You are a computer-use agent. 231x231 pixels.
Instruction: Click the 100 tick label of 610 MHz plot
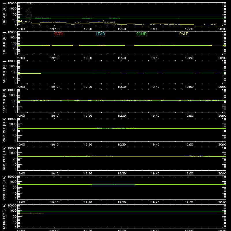14,72
